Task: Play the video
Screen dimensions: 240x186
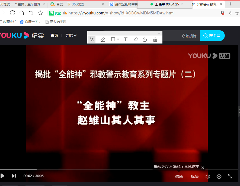Action: pos(3,176)
